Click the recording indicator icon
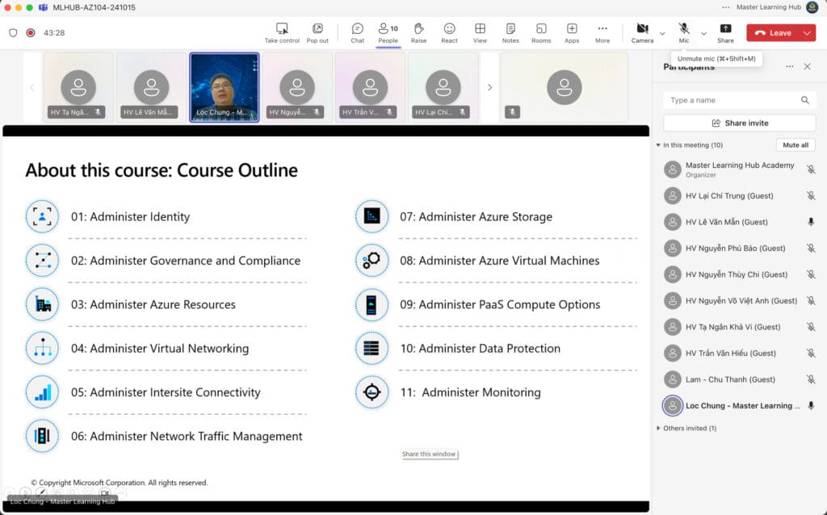This screenshot has height=515, width=827. [31, 32]
